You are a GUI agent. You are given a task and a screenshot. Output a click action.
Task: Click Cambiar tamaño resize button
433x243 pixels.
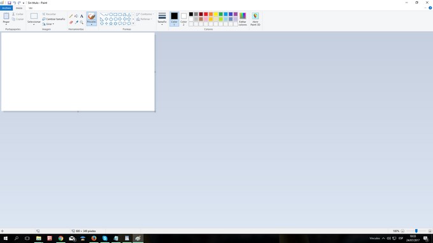[54, 19]
